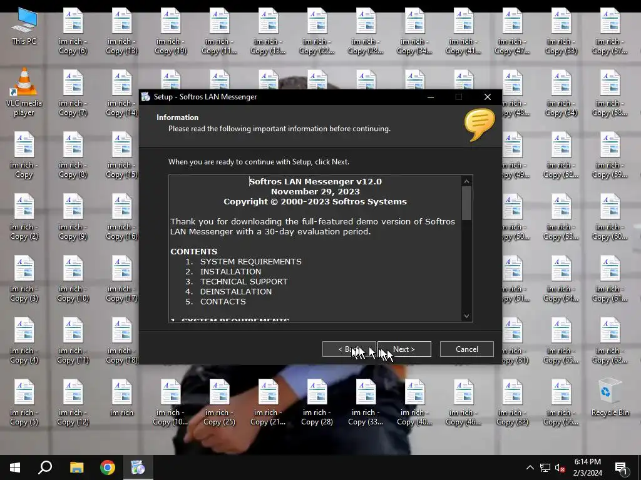Select the 'im rich - Copy (25)' file
Image resolution: width=641 pixels, height=480 pixels.
click(x=219, y=404)
